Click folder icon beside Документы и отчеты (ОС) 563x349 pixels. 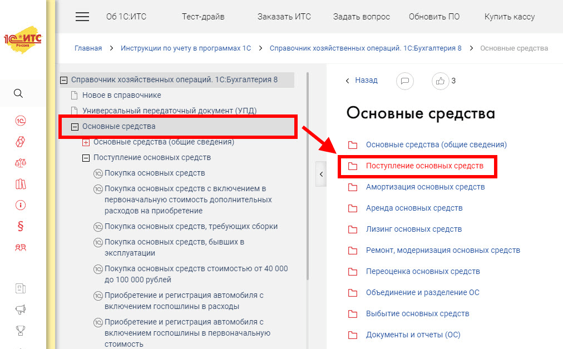tap(353, 335)
